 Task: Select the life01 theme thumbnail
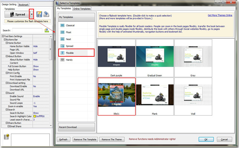click(x=116, y=96)
